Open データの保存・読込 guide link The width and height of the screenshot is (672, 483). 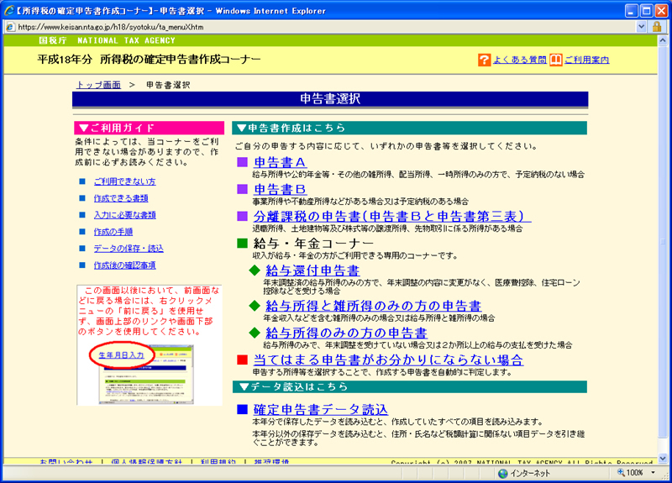129,249
